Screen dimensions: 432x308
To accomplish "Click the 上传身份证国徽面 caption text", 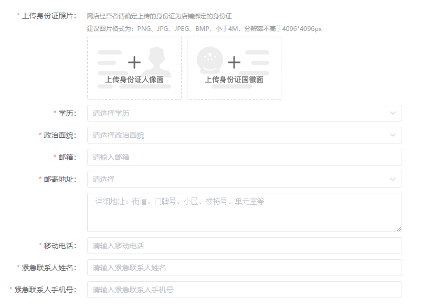I will 234,80.
